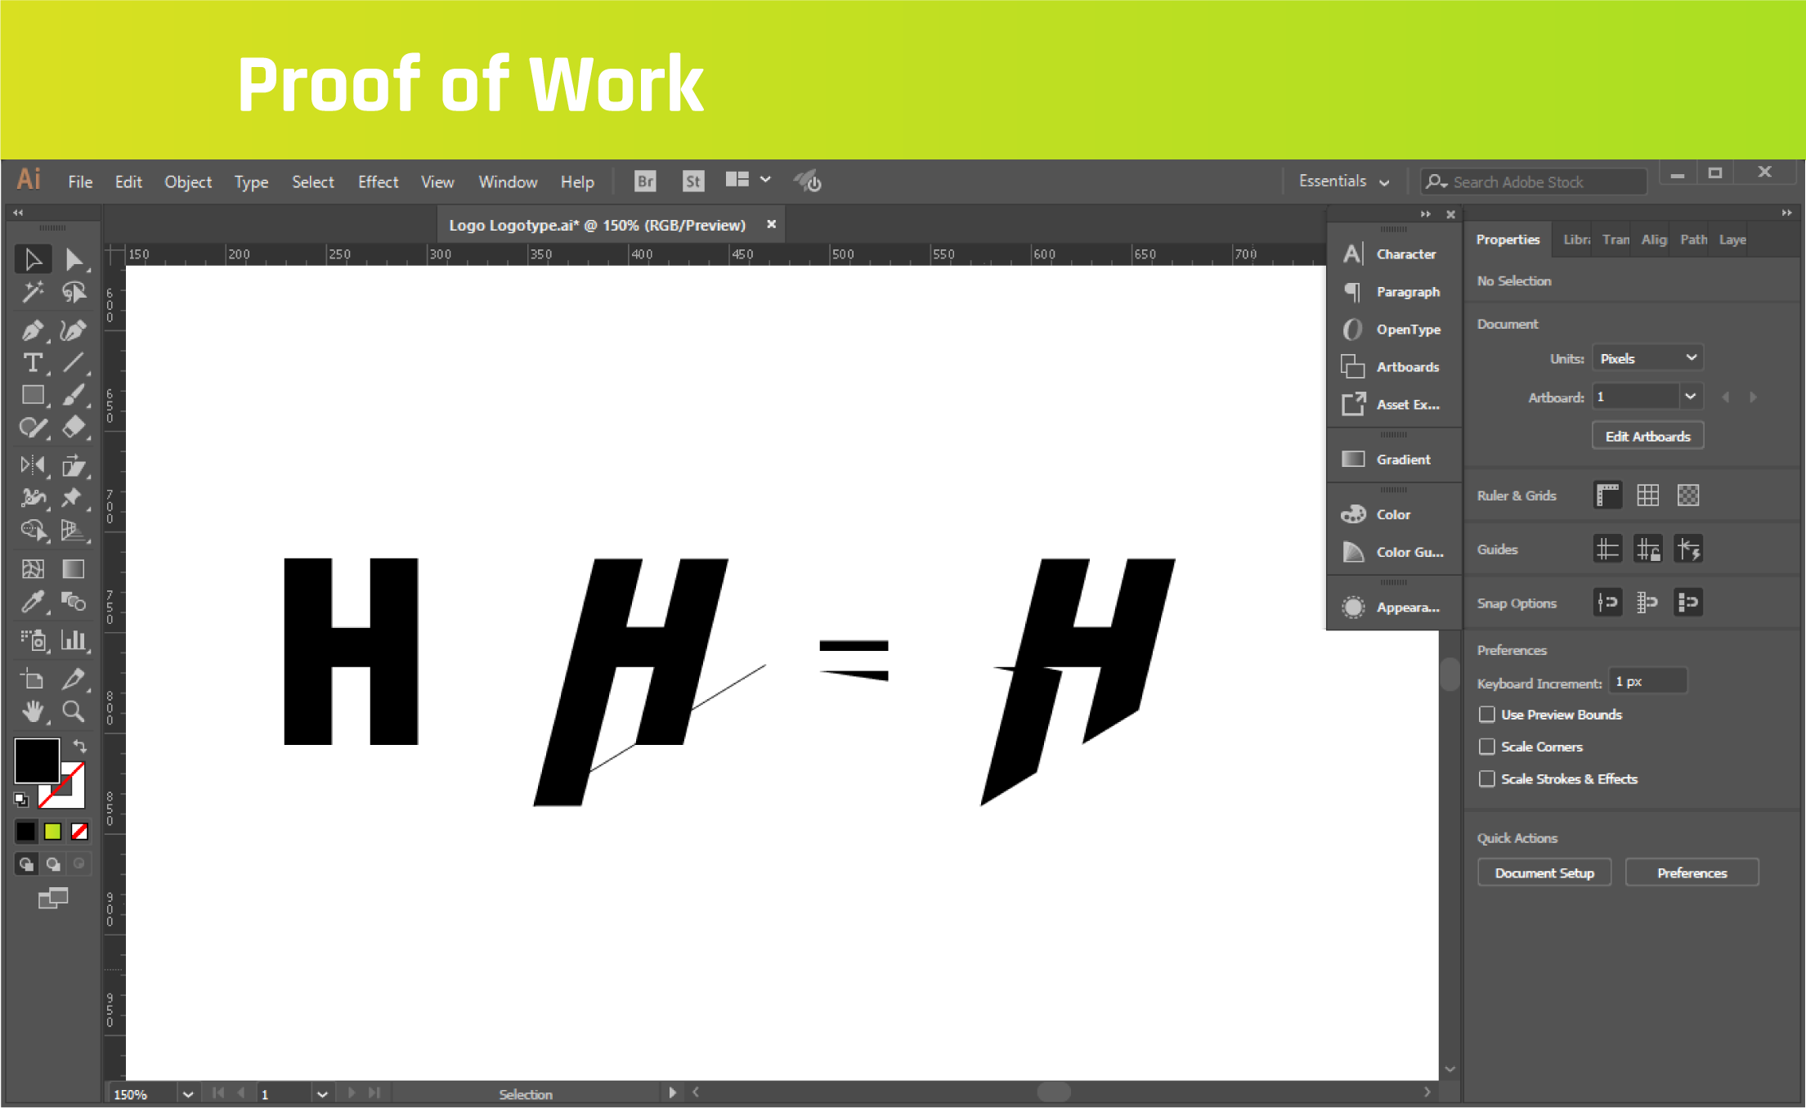Image resolution: width=1806 pixels, height=1108 pixels.
Task: Activate the Zoom tool
Action: 74,711
